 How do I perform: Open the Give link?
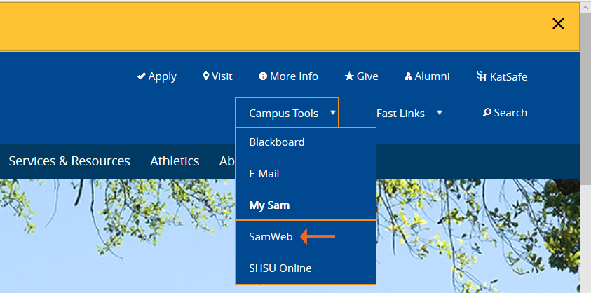[362, 76]
